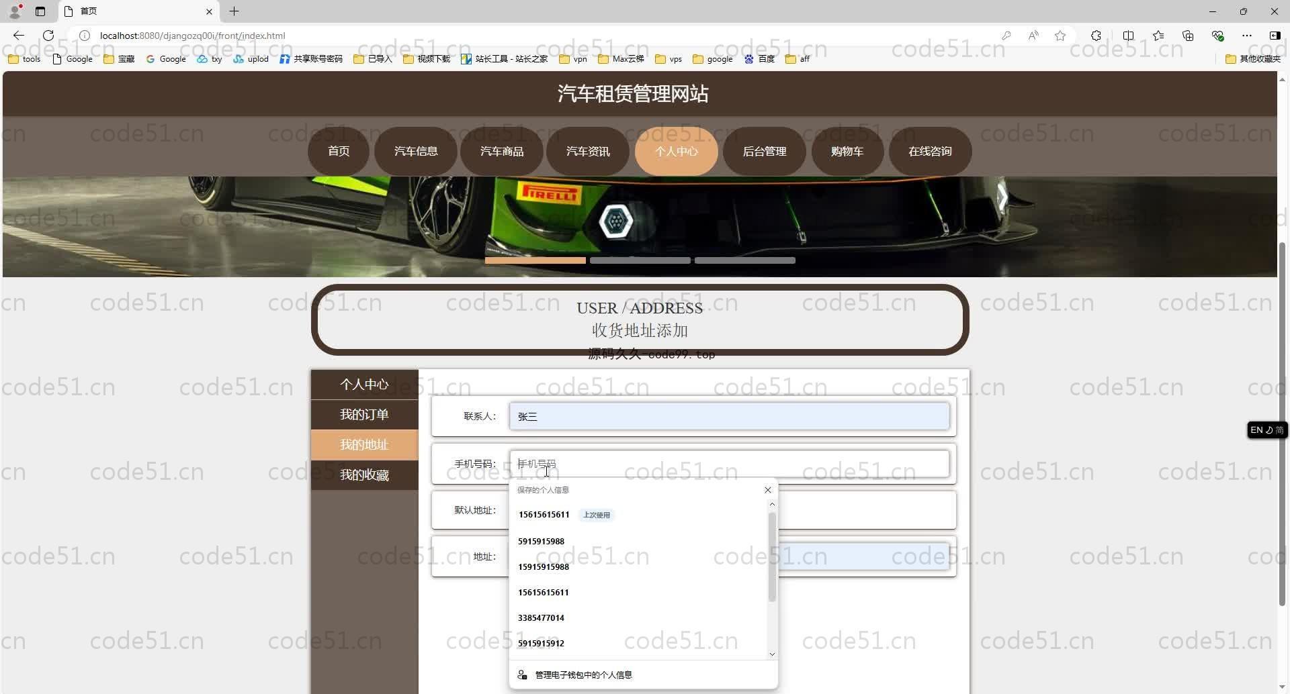1290x694 pixels.
Task: Select the third carousel indicator bar
Action: tap(745, 260)
